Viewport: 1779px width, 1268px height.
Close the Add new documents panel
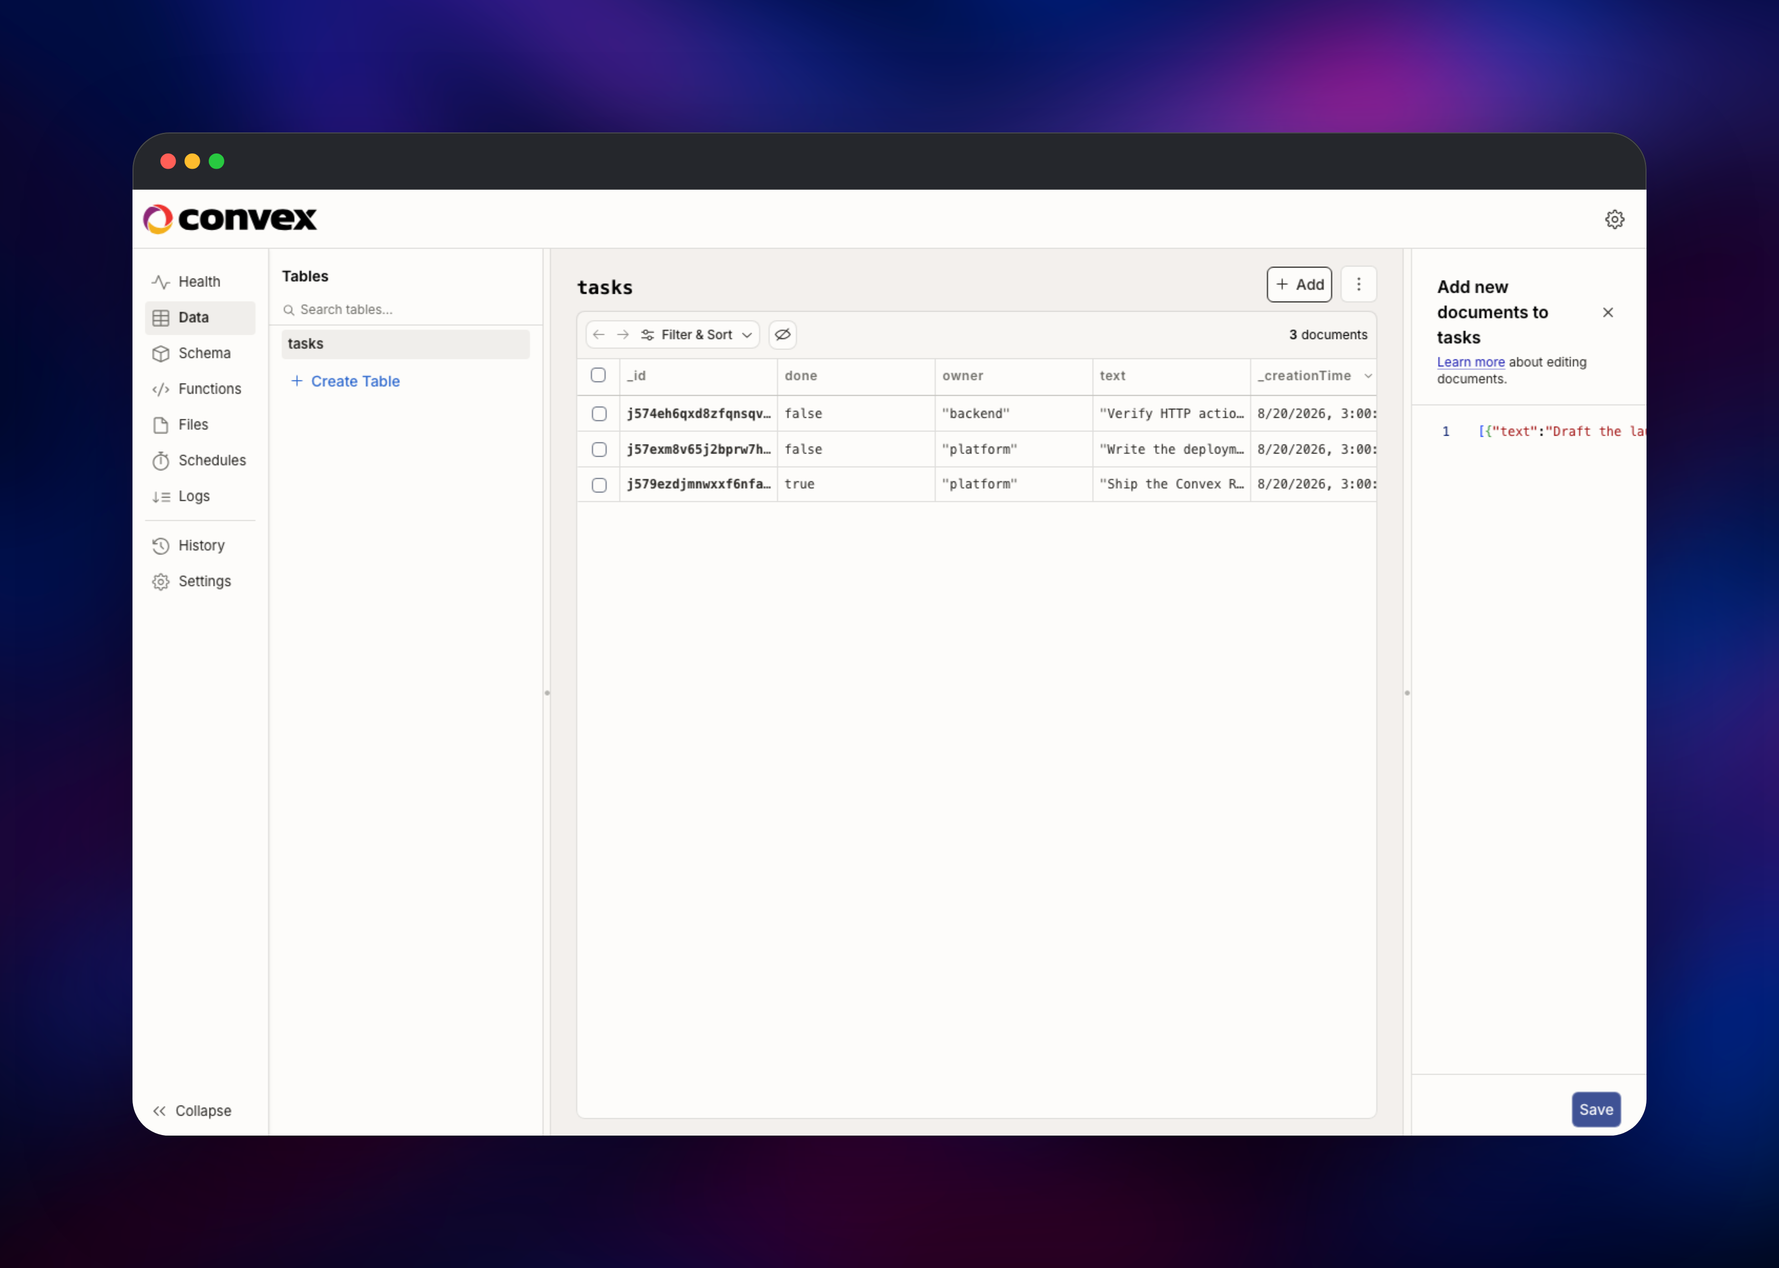click(1607, 312)
